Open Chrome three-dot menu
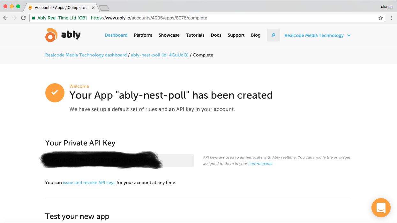The image size is (397, 223). [391, 18]
